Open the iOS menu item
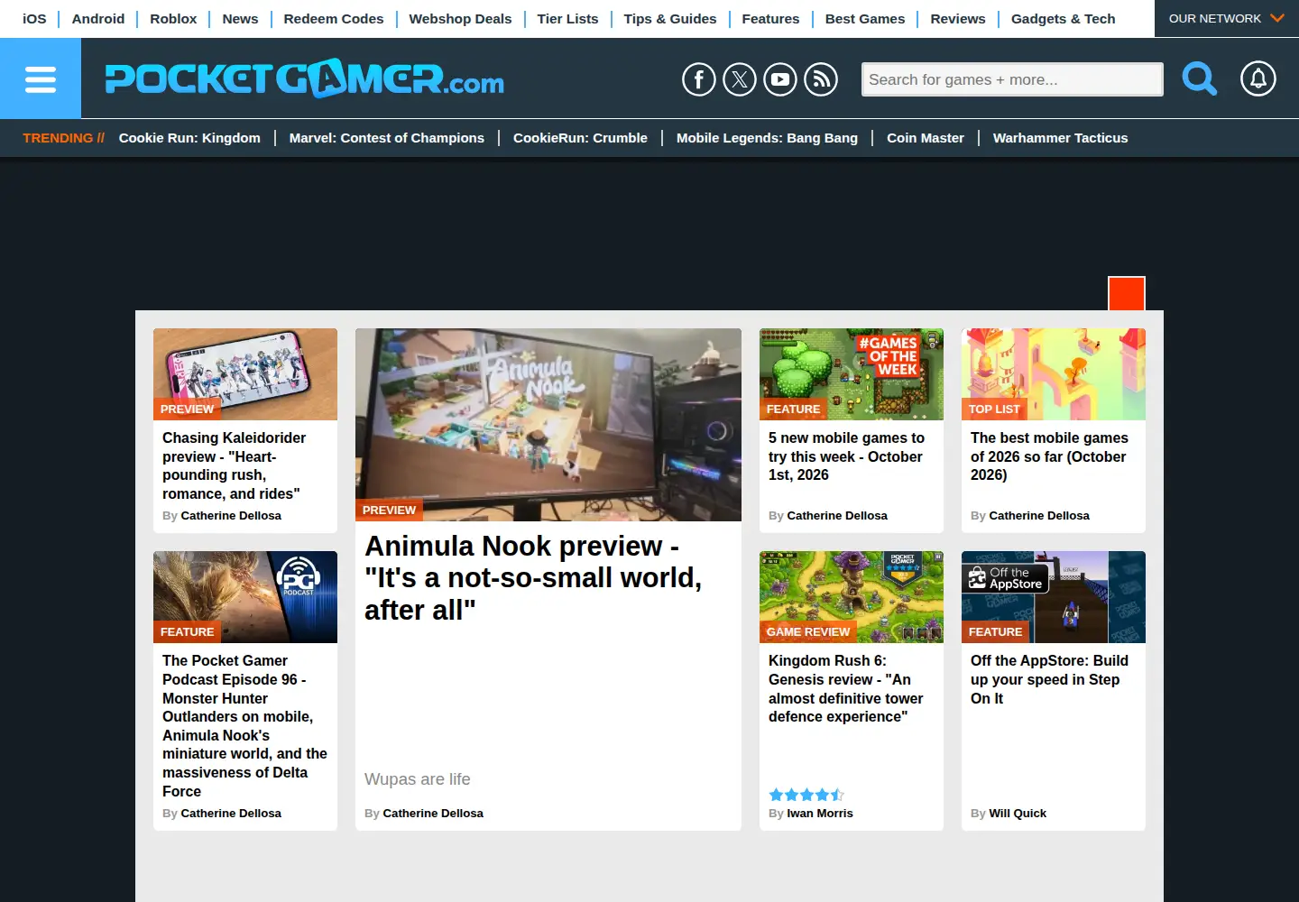Viewport: 1299px width, 902px height. click(x=34, y=18)
